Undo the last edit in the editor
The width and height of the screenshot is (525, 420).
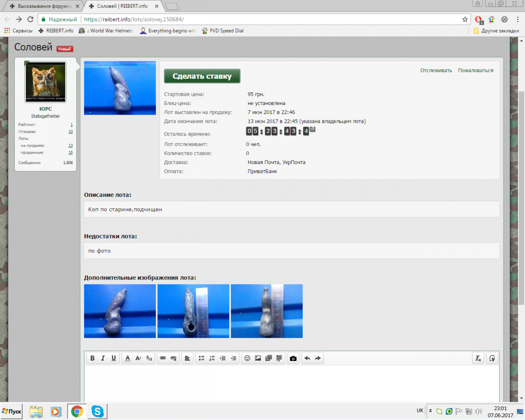[x=307, y=358]
